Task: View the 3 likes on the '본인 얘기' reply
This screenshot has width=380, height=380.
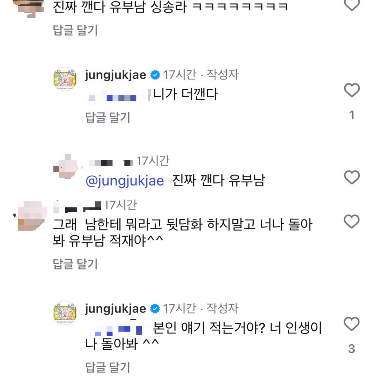Action: pos(351,349)
